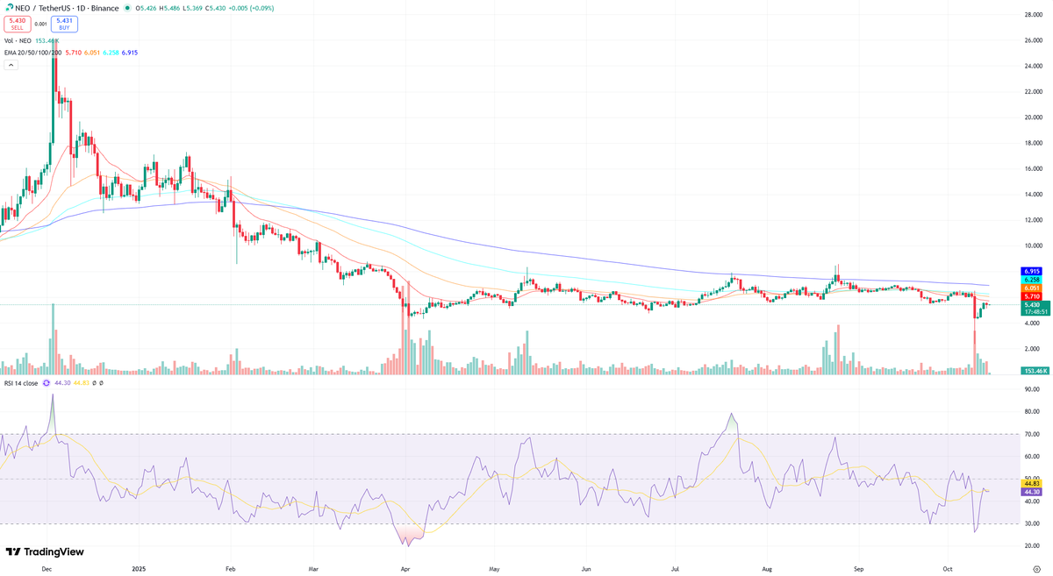This screenshot has width=1053, height=576.
Task: Click the 0.001 spread value between Sell and Buy
Action: point(39,23)
